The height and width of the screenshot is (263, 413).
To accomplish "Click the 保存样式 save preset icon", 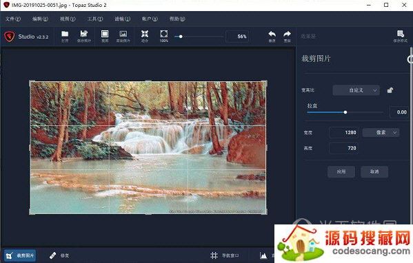I will (x=401, y=36).
